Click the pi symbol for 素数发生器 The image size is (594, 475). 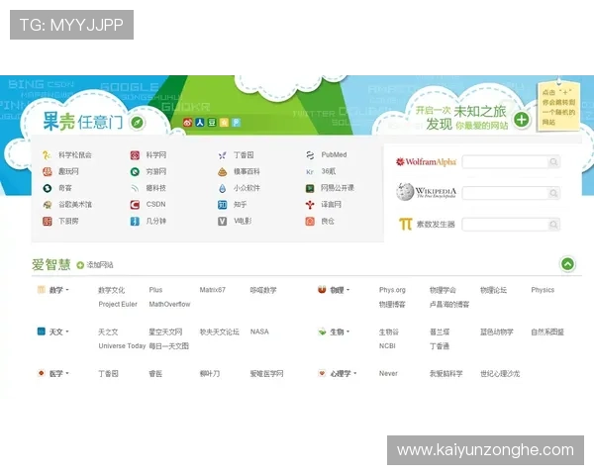coord(405,224)
